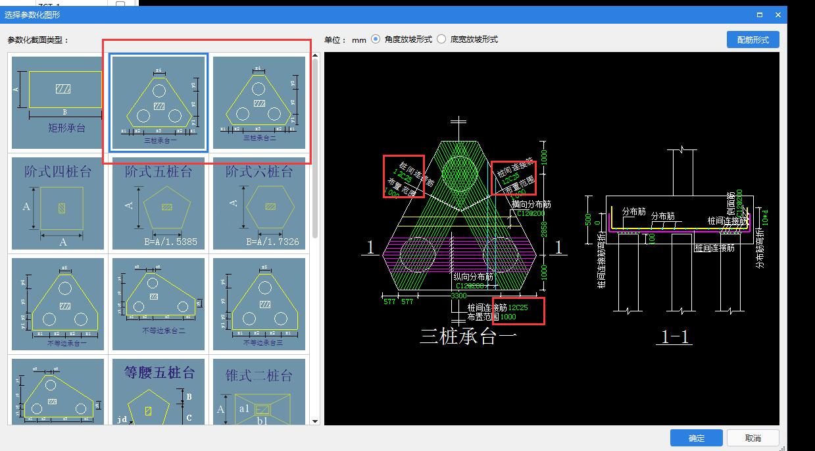Cancel the dialog with 取消
This screenshot has height=451, width=815.
pos(753,438)
